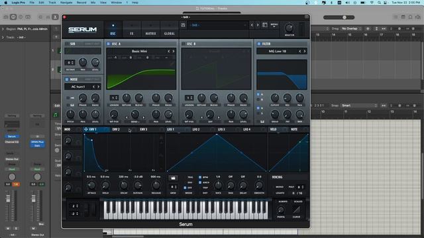The height and width of the screenshot is (238, 424).
Task: Go to previous preset arrow
Action: click(x=252, y=25)
